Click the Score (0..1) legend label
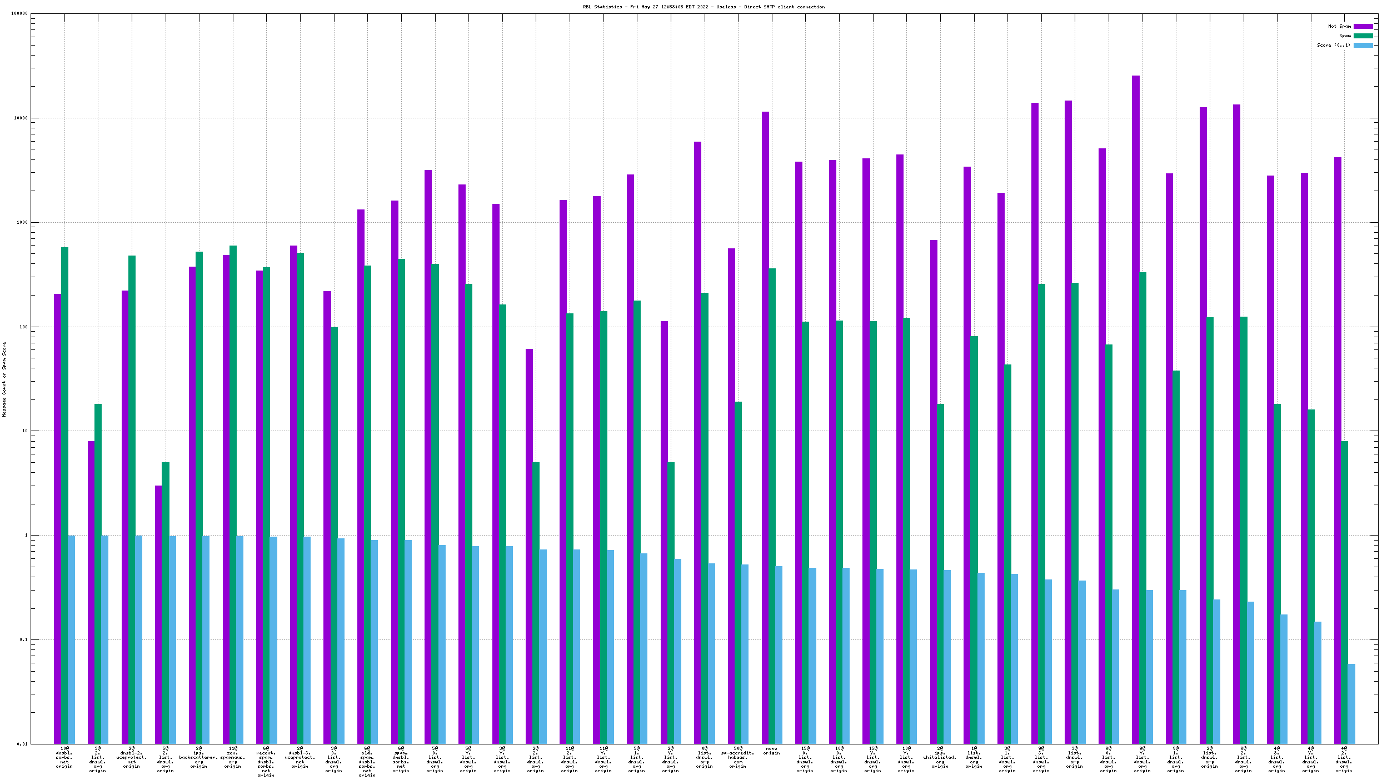Screen dimensions: 1387x780 [x=1333, y=45]
